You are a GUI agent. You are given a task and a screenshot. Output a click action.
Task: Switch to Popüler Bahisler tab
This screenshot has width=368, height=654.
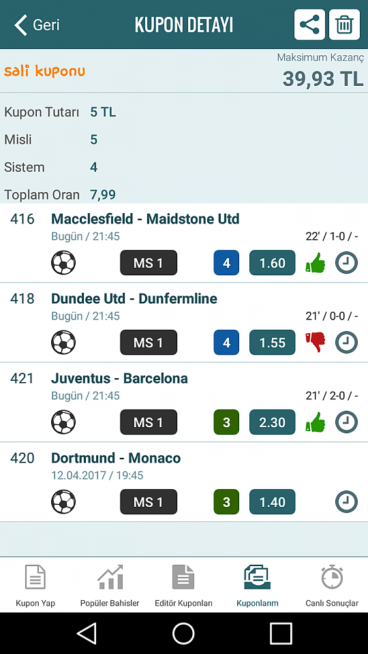110,585
